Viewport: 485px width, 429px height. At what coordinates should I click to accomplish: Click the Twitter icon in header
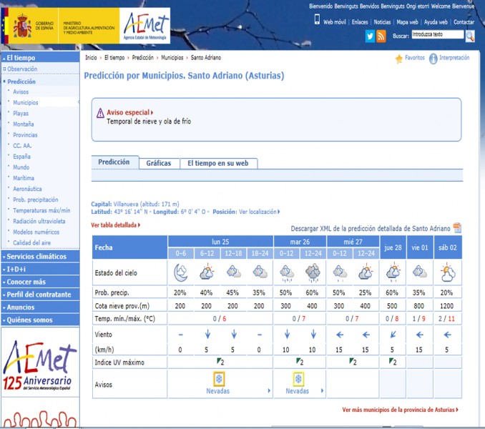370,36
